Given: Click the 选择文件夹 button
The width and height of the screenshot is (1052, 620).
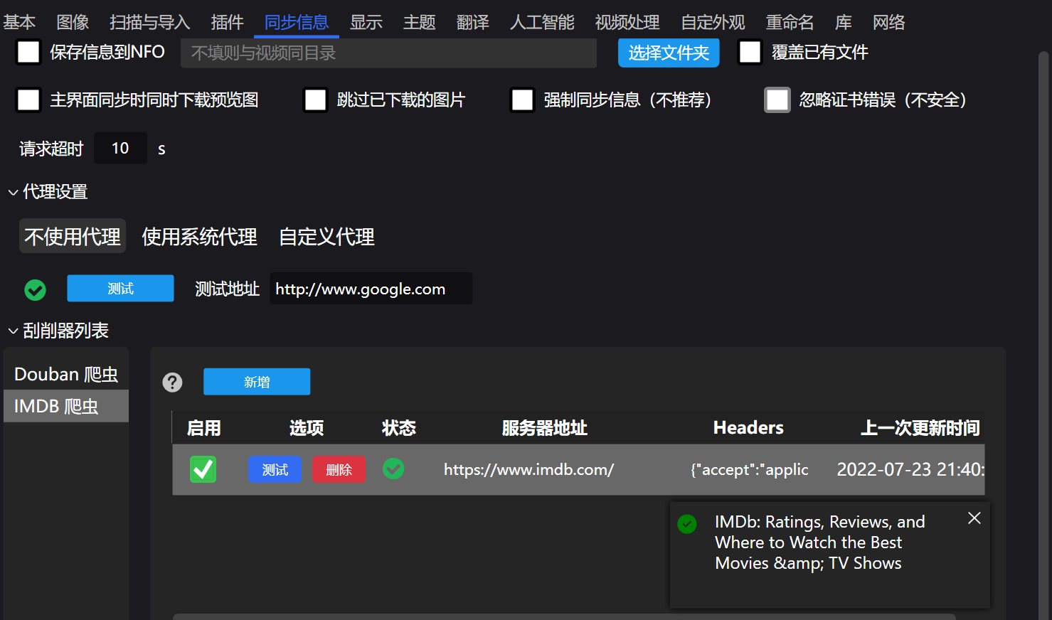Looking at the screenshot, I should pyautogui.click(x=668, y=52).
